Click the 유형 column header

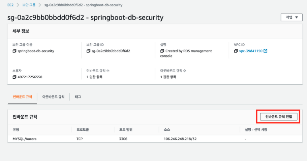(x=16, y=129)
